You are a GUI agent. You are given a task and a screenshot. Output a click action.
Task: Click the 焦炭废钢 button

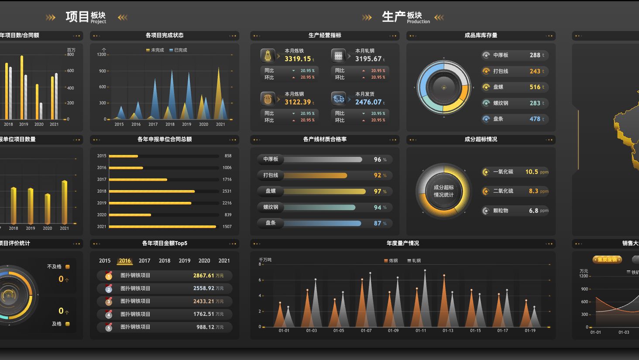pyautogui.click(x=607, y=260)
